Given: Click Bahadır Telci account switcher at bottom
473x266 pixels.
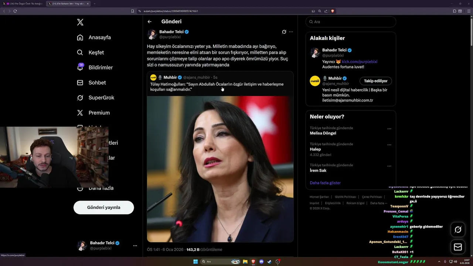Looking at the screenshot, I should click(x=105, y=246).
